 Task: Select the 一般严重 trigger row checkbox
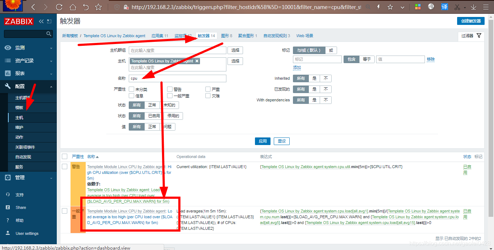64,211
